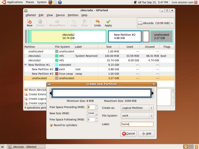Viewport: 199px width, 149px height.
Task: Click the left resize handle arrow of partition bar
Action: pos(50,93)
